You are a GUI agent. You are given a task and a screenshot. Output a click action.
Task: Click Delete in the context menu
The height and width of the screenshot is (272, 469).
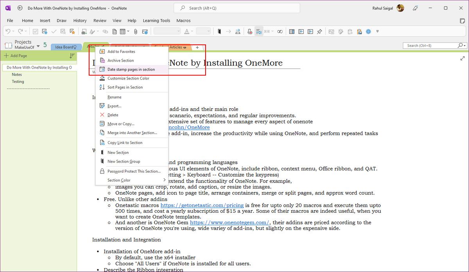click(x=132, y=115)
